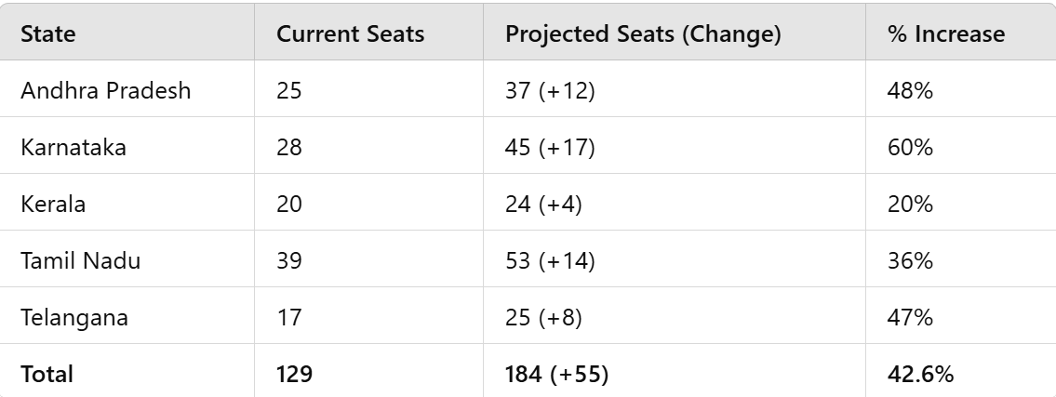Select the total projected 184 (+55) cell
This screenshot has width=1056, height=397.
point(556,375)
